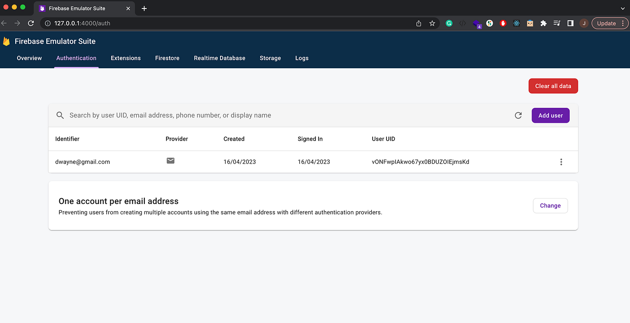The height and width of the screenshot is (323, 630).
Task: Select the Firebase Emulator Suite browser tab
Action: tap(83, 9)
